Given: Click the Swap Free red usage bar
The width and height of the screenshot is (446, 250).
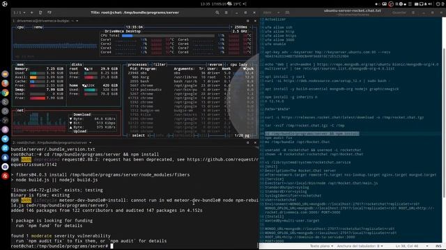Looking at the screenshot, I should click(37, 98).
